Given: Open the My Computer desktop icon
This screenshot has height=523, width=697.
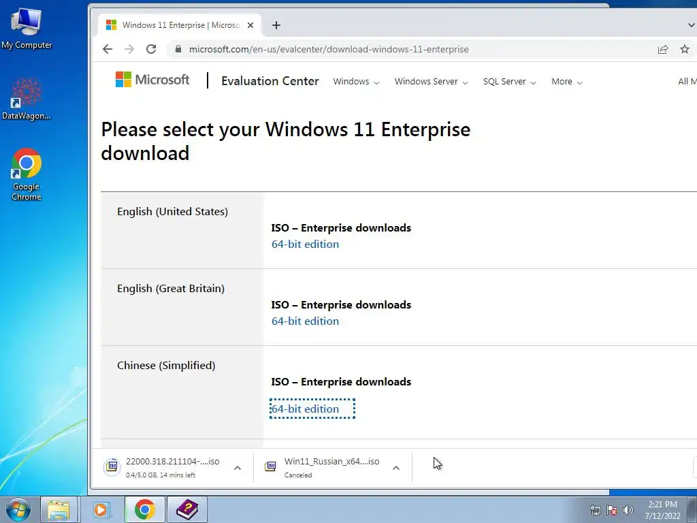Looking at the screenshot, I should (x=27, y=29).
